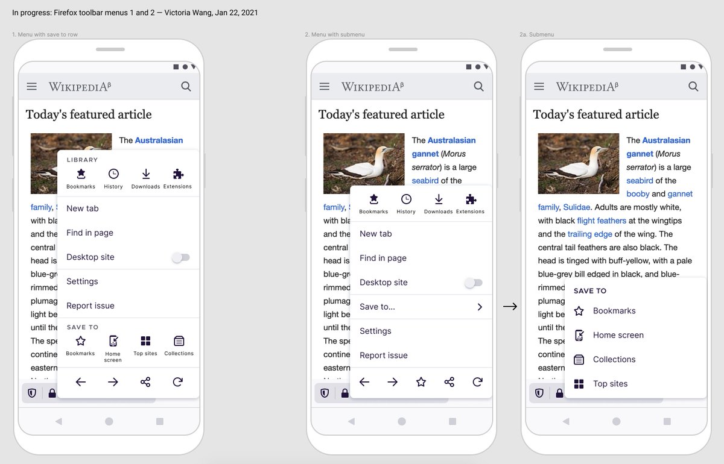Open Downloads icon in mockup 2 menu
This screenshot has width=724, height=464.
point(439,204)
